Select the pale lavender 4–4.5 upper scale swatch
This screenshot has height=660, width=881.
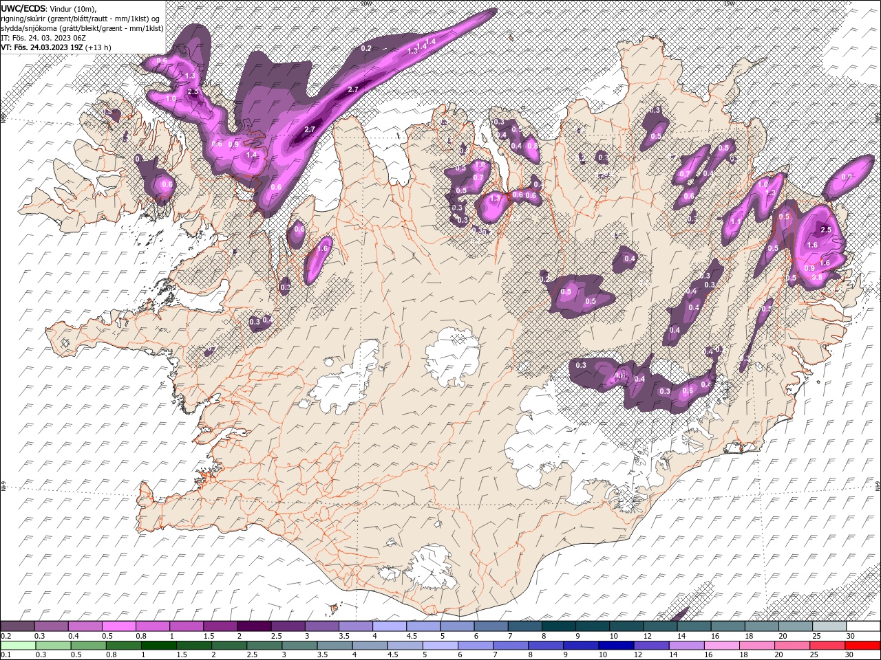point(389,626)
